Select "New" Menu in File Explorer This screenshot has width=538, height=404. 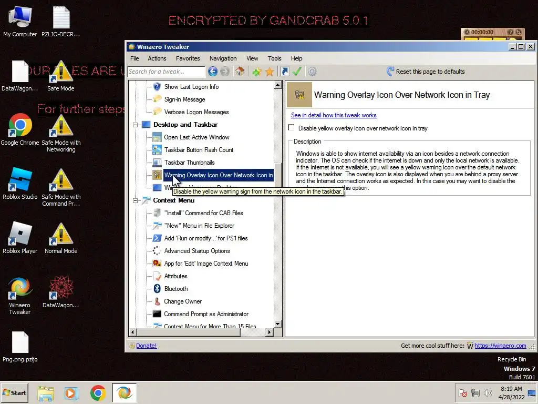(199, 226)
